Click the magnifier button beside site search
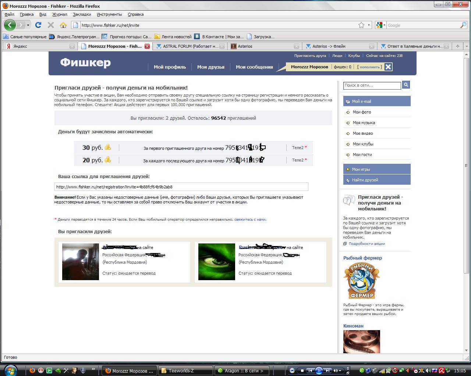The image size is (471, 376). (x=406, y=85)
